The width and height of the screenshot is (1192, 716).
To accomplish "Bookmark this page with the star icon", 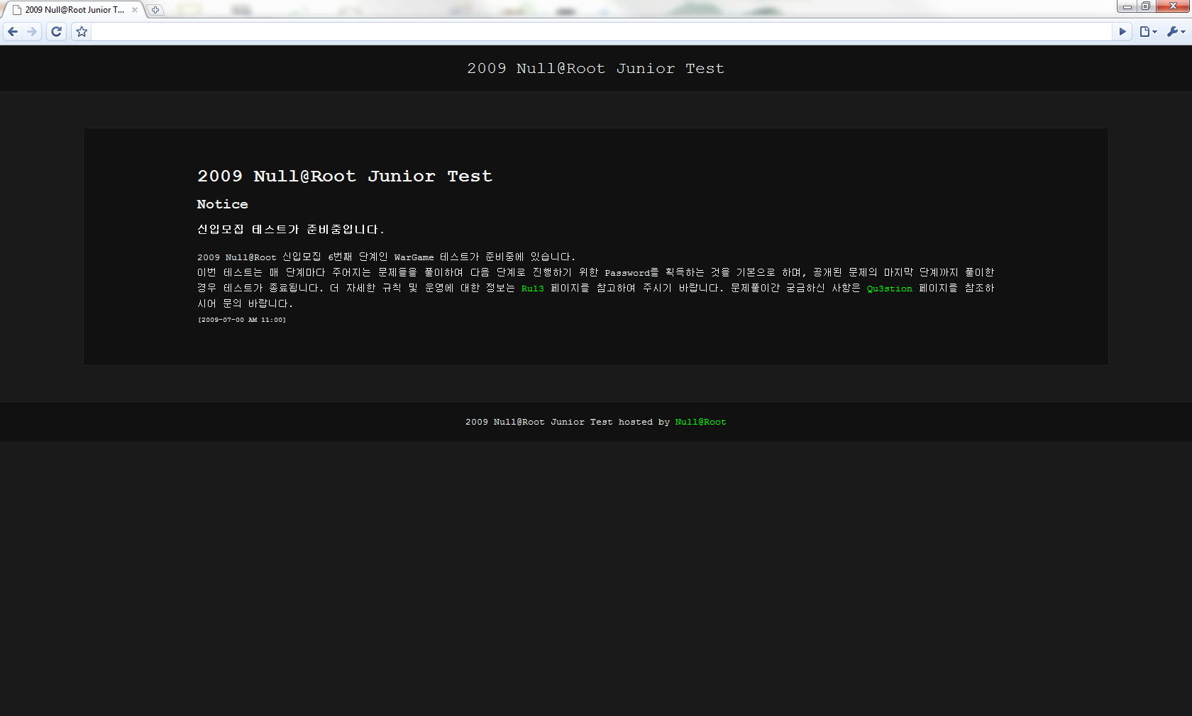I will pos(82,32).
